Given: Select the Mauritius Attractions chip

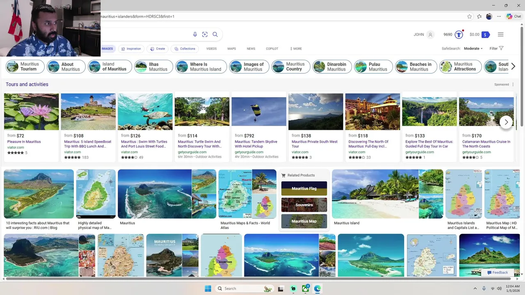Looking at the screenshot, I should 460,66.
